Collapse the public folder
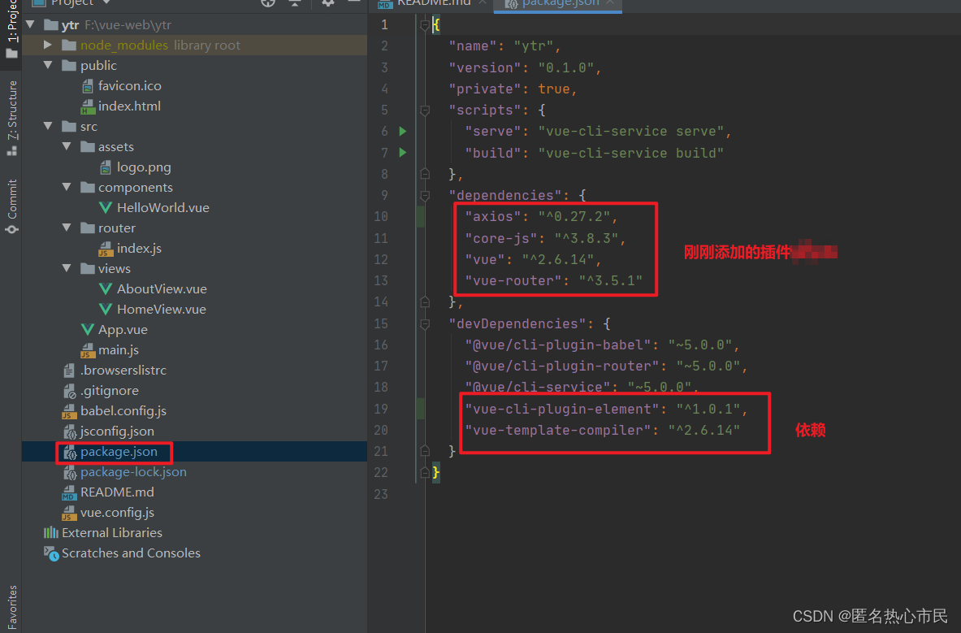 (48, 65)
